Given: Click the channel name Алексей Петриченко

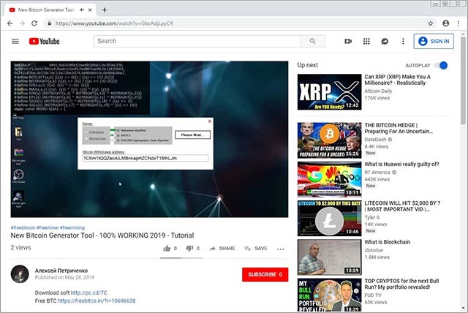Looking at the screenshot, I should pos(61,271).
